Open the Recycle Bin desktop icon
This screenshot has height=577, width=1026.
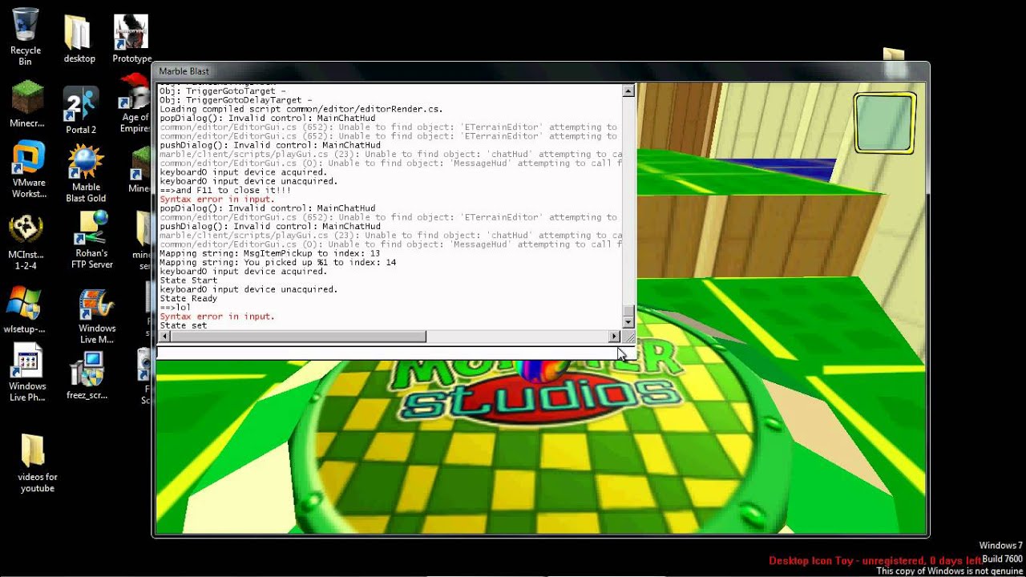26,36
